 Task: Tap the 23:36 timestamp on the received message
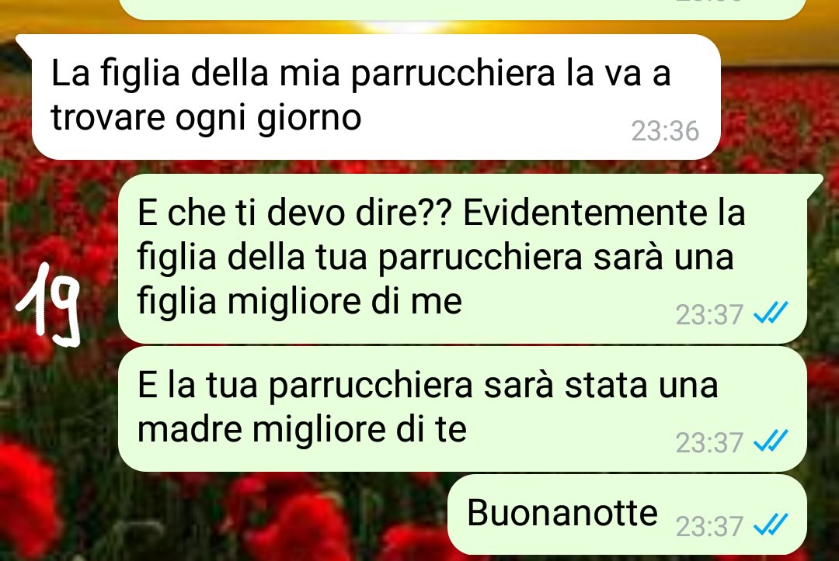tap(665, 131)
